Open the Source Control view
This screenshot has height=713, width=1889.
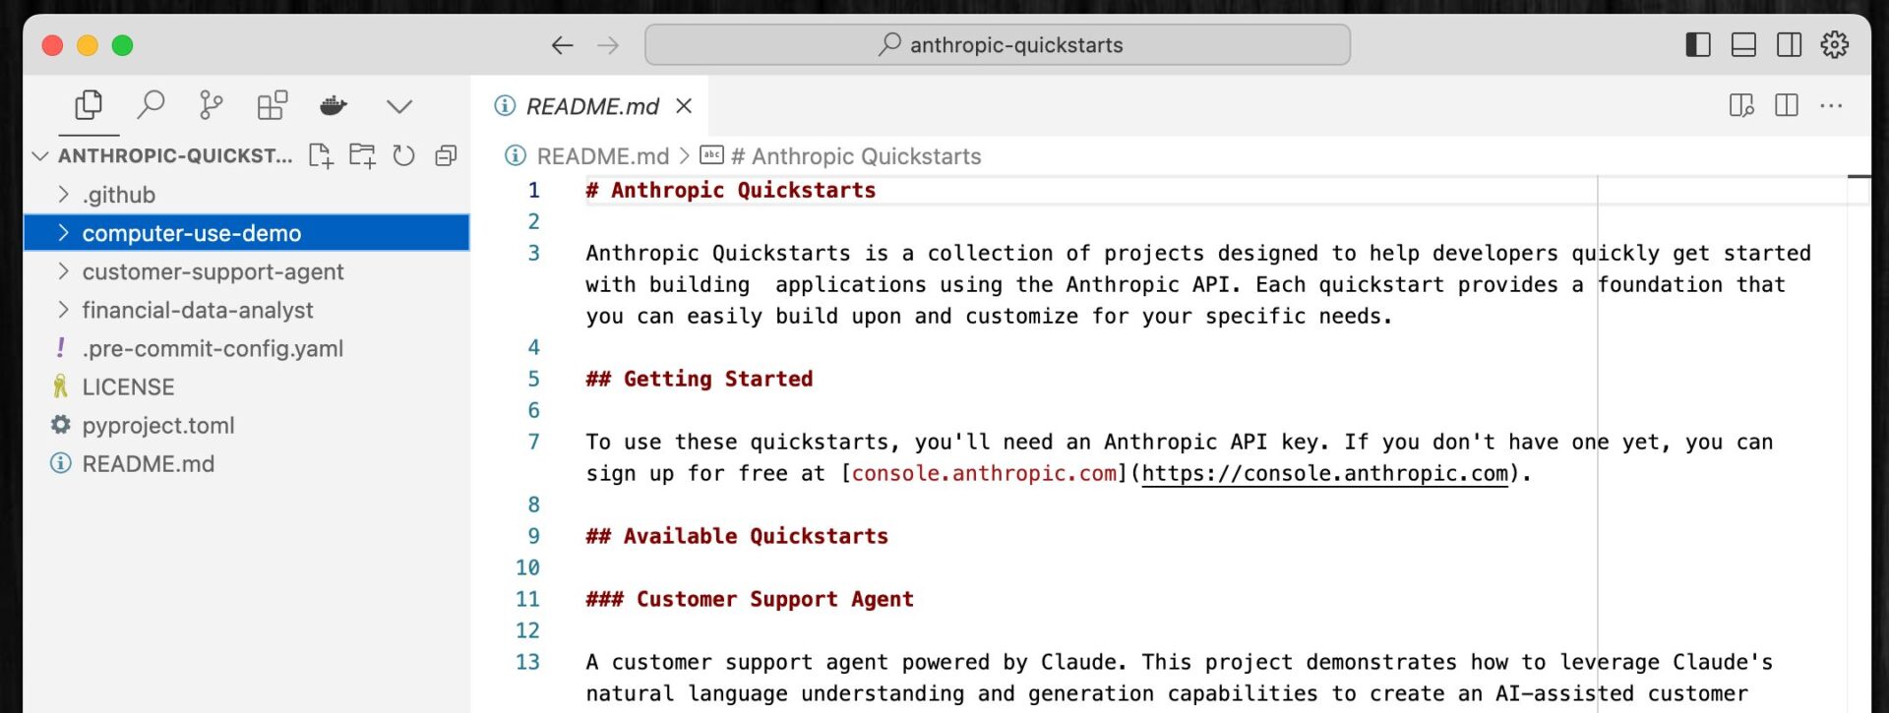(211, 104)
